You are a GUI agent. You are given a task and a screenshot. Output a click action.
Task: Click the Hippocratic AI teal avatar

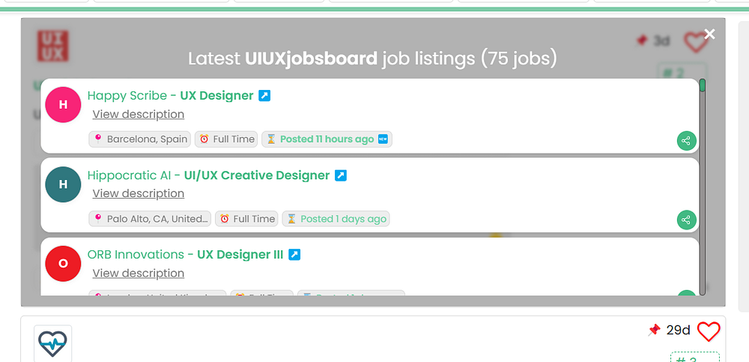[64, 184]
